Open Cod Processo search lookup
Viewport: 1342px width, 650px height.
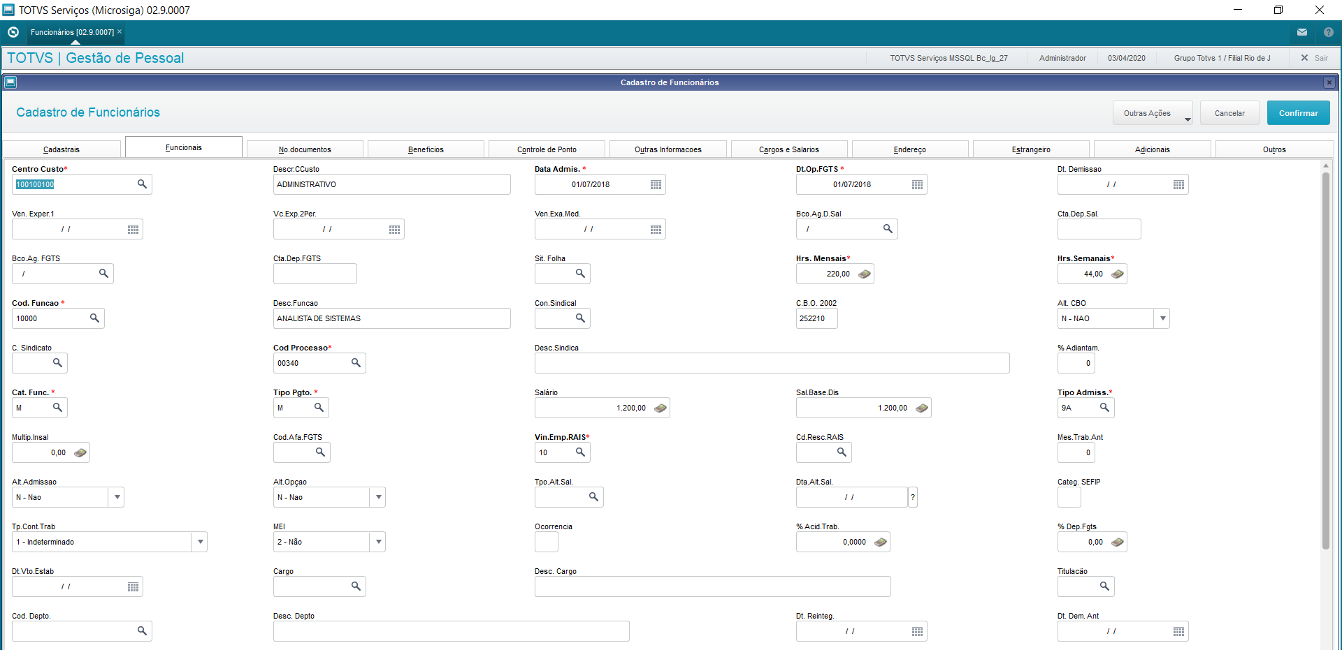(356, 363)
